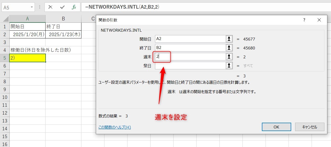Screen dimensions: 331x147
Task: Open the Name Box dropdown arrow
Action: [32, 7]
